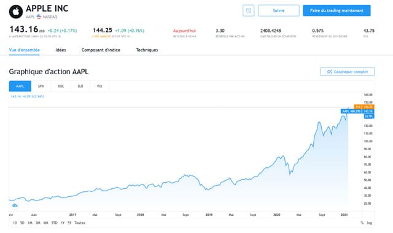Select the DJI chart tab
The image size is (393, 233).
[x=80, y=86]
